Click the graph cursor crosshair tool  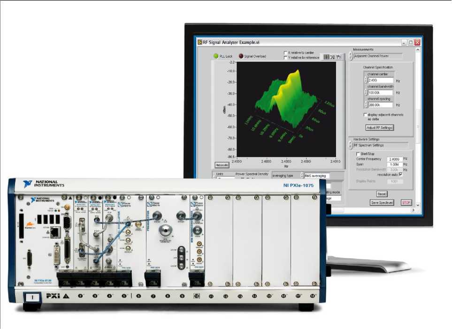(326, 57)
